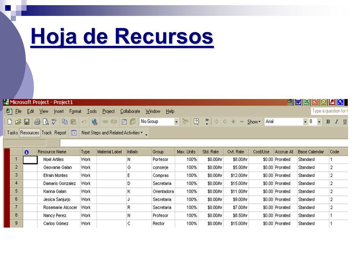Image resolution: width=354 pixels, height=266 pixels.
Task: Click the clock icon in Office shortcut bar
Action: coord(323,102)
